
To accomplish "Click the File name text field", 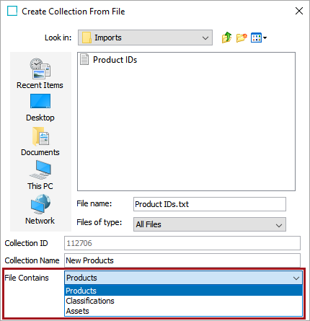I will tap(210, 204).
